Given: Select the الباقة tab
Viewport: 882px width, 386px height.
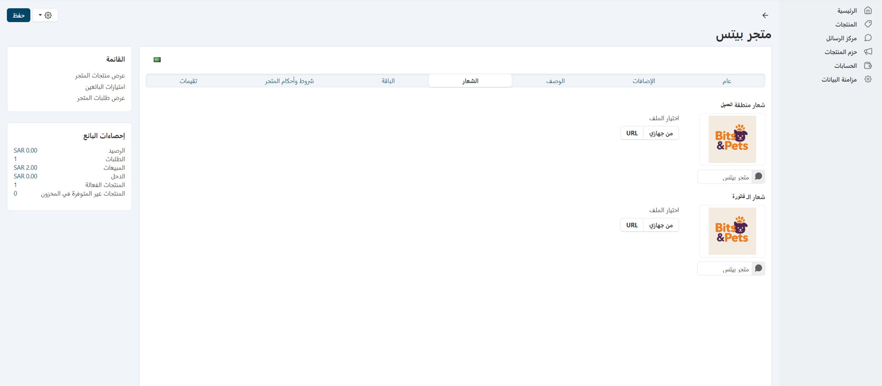Looking at the screenshot, I should 388,81.
